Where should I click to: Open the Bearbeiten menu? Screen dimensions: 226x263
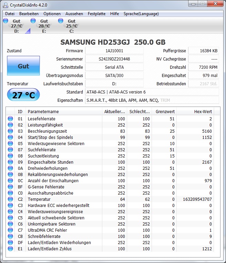(29, 14)
